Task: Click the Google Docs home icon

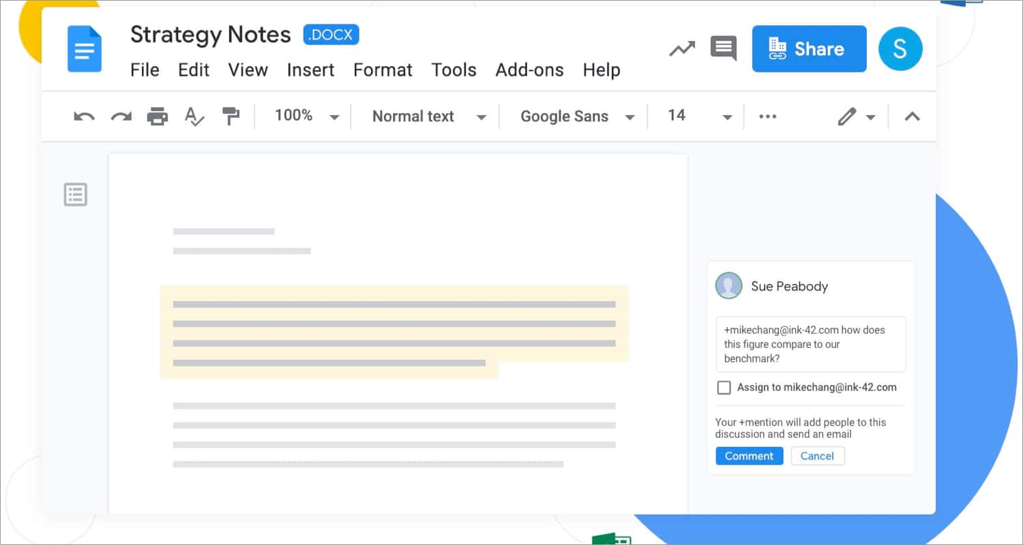Action: 85,49
